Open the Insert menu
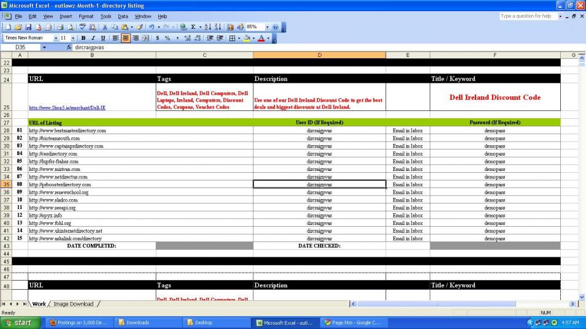Viewport: 586px width, 329px height. [66, 17]
